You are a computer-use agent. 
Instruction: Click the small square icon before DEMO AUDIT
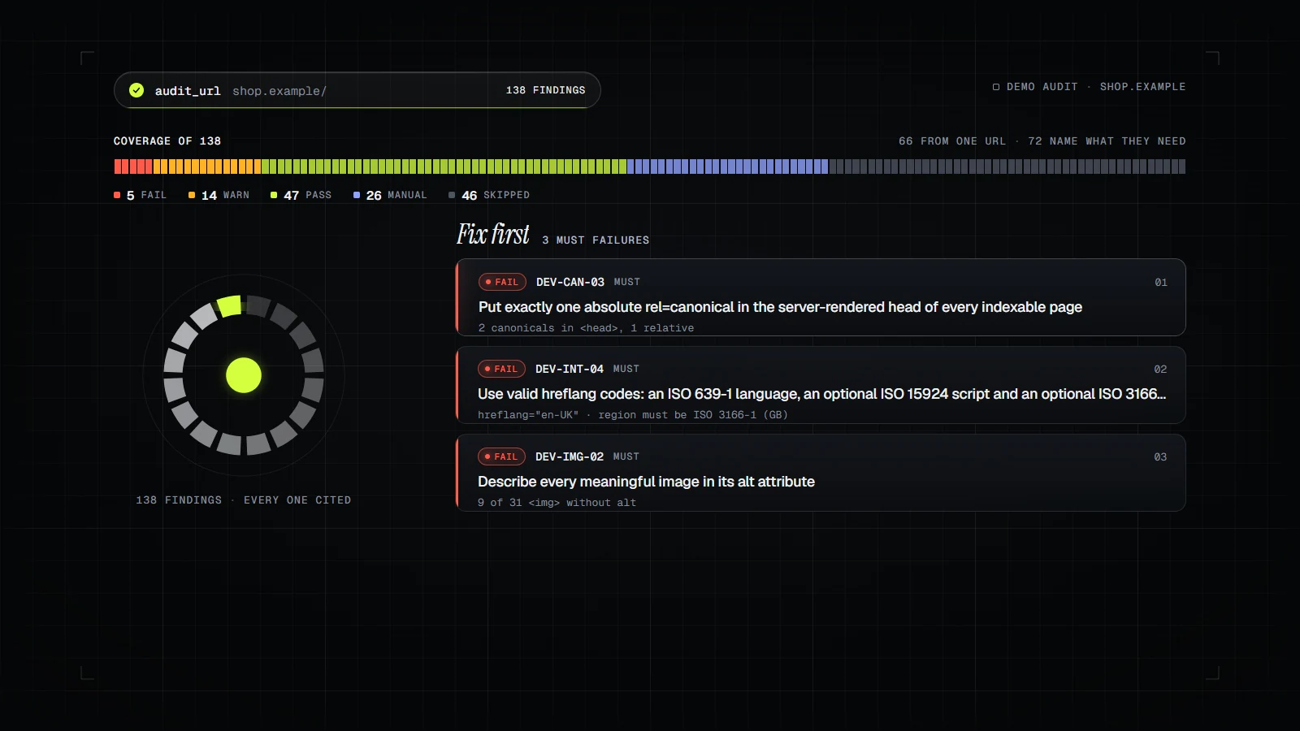click(x=996, y=87)
